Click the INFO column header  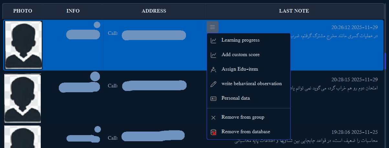pos(73,11)
